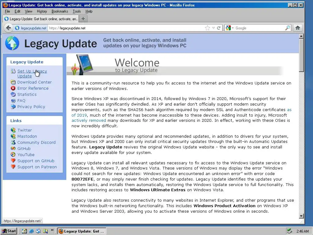Open a new tab with the plus button

[83, 19]
